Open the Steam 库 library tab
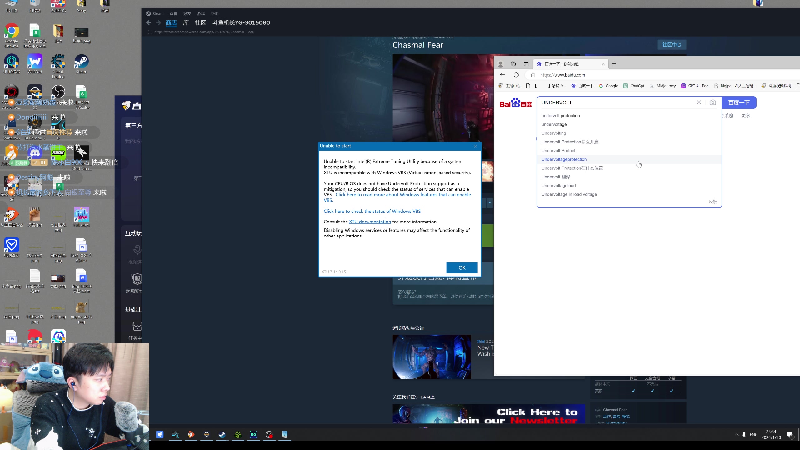This screenshot has width=800, height=450. coord(186,23)
